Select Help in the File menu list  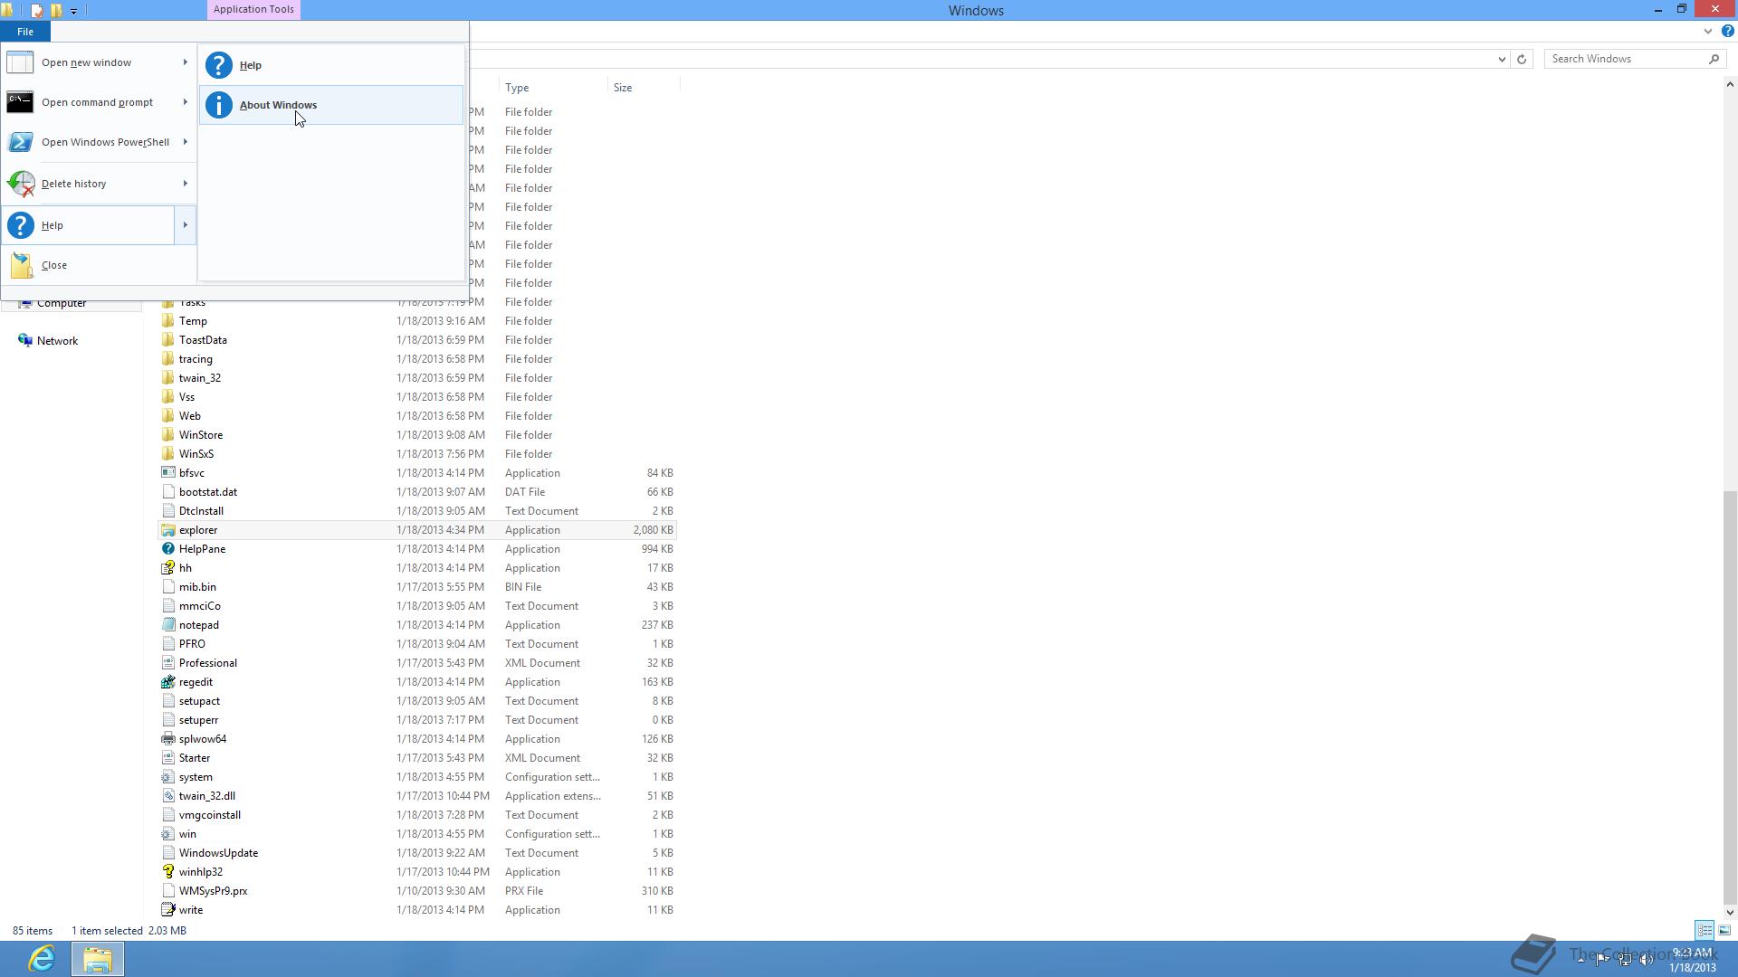88,225
